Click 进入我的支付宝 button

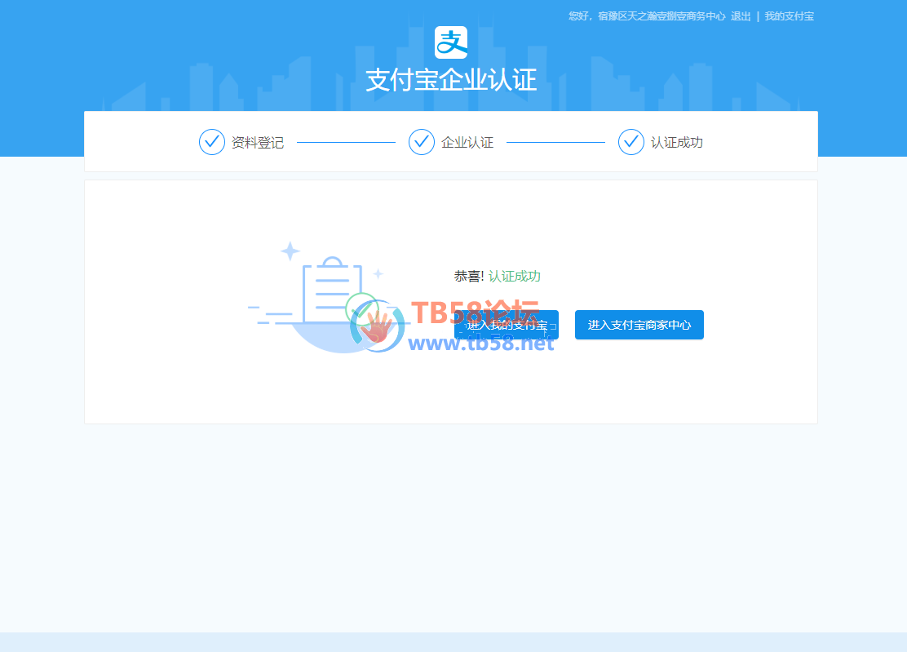507,325
